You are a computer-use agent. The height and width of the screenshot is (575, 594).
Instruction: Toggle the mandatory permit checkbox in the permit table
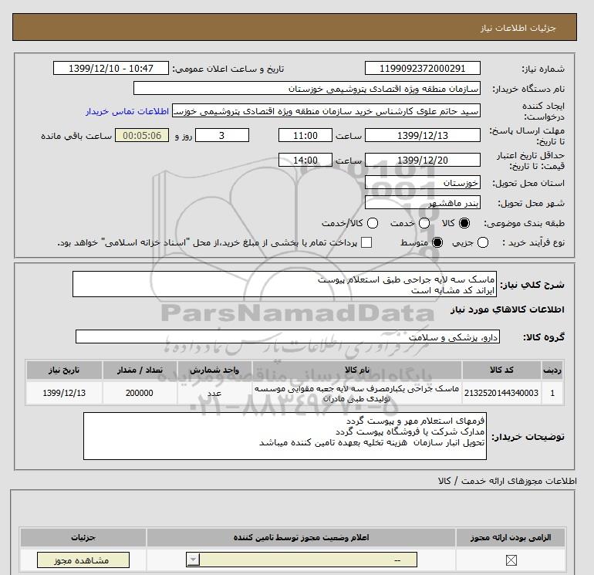click(x=511, y=560)
